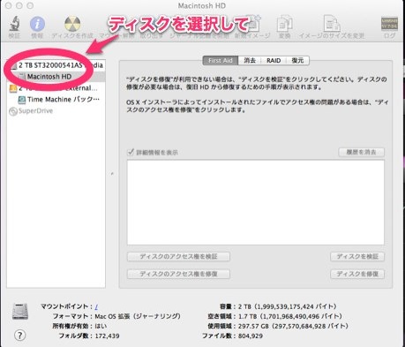This screenshot has width=405, height=347.
Task: Select the Macintosh HD volume in sidebar
Action: click(56, 77)
